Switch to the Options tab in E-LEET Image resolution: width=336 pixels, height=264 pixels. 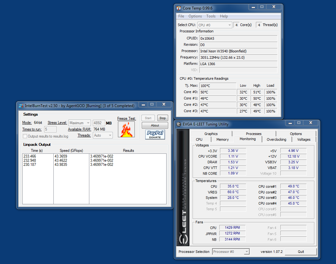pyautogui.click(x=296, y=134)
